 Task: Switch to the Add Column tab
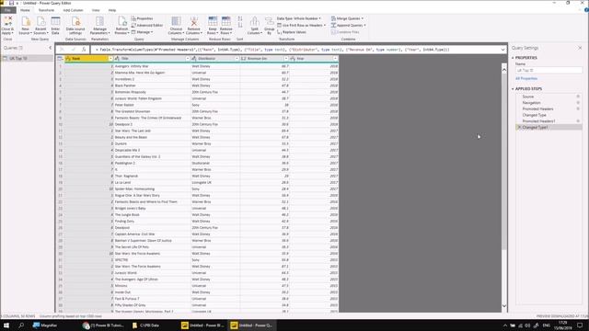tap(73, 10)
